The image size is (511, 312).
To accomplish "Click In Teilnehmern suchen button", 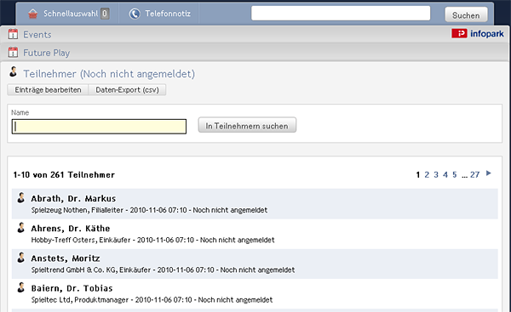I will (247, 125).
